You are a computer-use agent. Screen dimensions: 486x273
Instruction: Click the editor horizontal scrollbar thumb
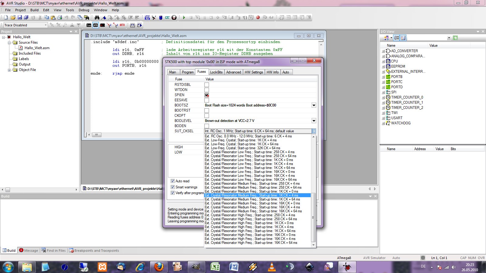click(96, 135)
